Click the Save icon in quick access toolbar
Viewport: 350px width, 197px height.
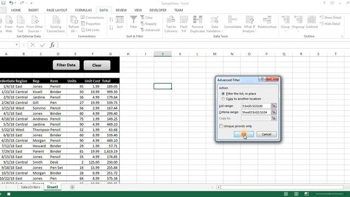3,3
